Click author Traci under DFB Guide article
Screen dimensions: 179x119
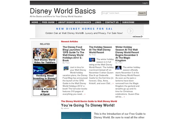click(x=67, y=63)
